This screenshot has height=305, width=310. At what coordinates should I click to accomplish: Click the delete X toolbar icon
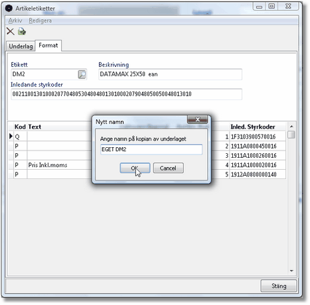click(10, 32)
